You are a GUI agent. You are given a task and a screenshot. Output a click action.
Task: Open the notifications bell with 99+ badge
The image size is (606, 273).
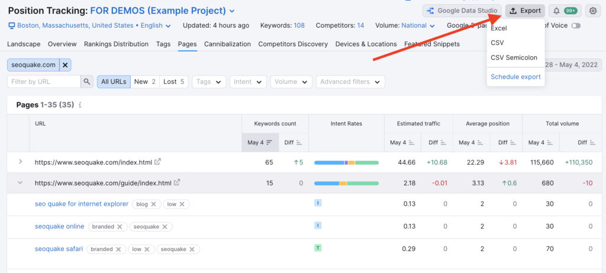pos(565,11)
